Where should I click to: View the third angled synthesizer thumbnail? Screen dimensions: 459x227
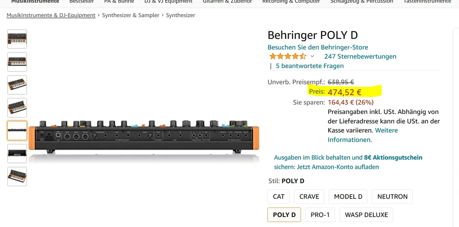point(17,85)
